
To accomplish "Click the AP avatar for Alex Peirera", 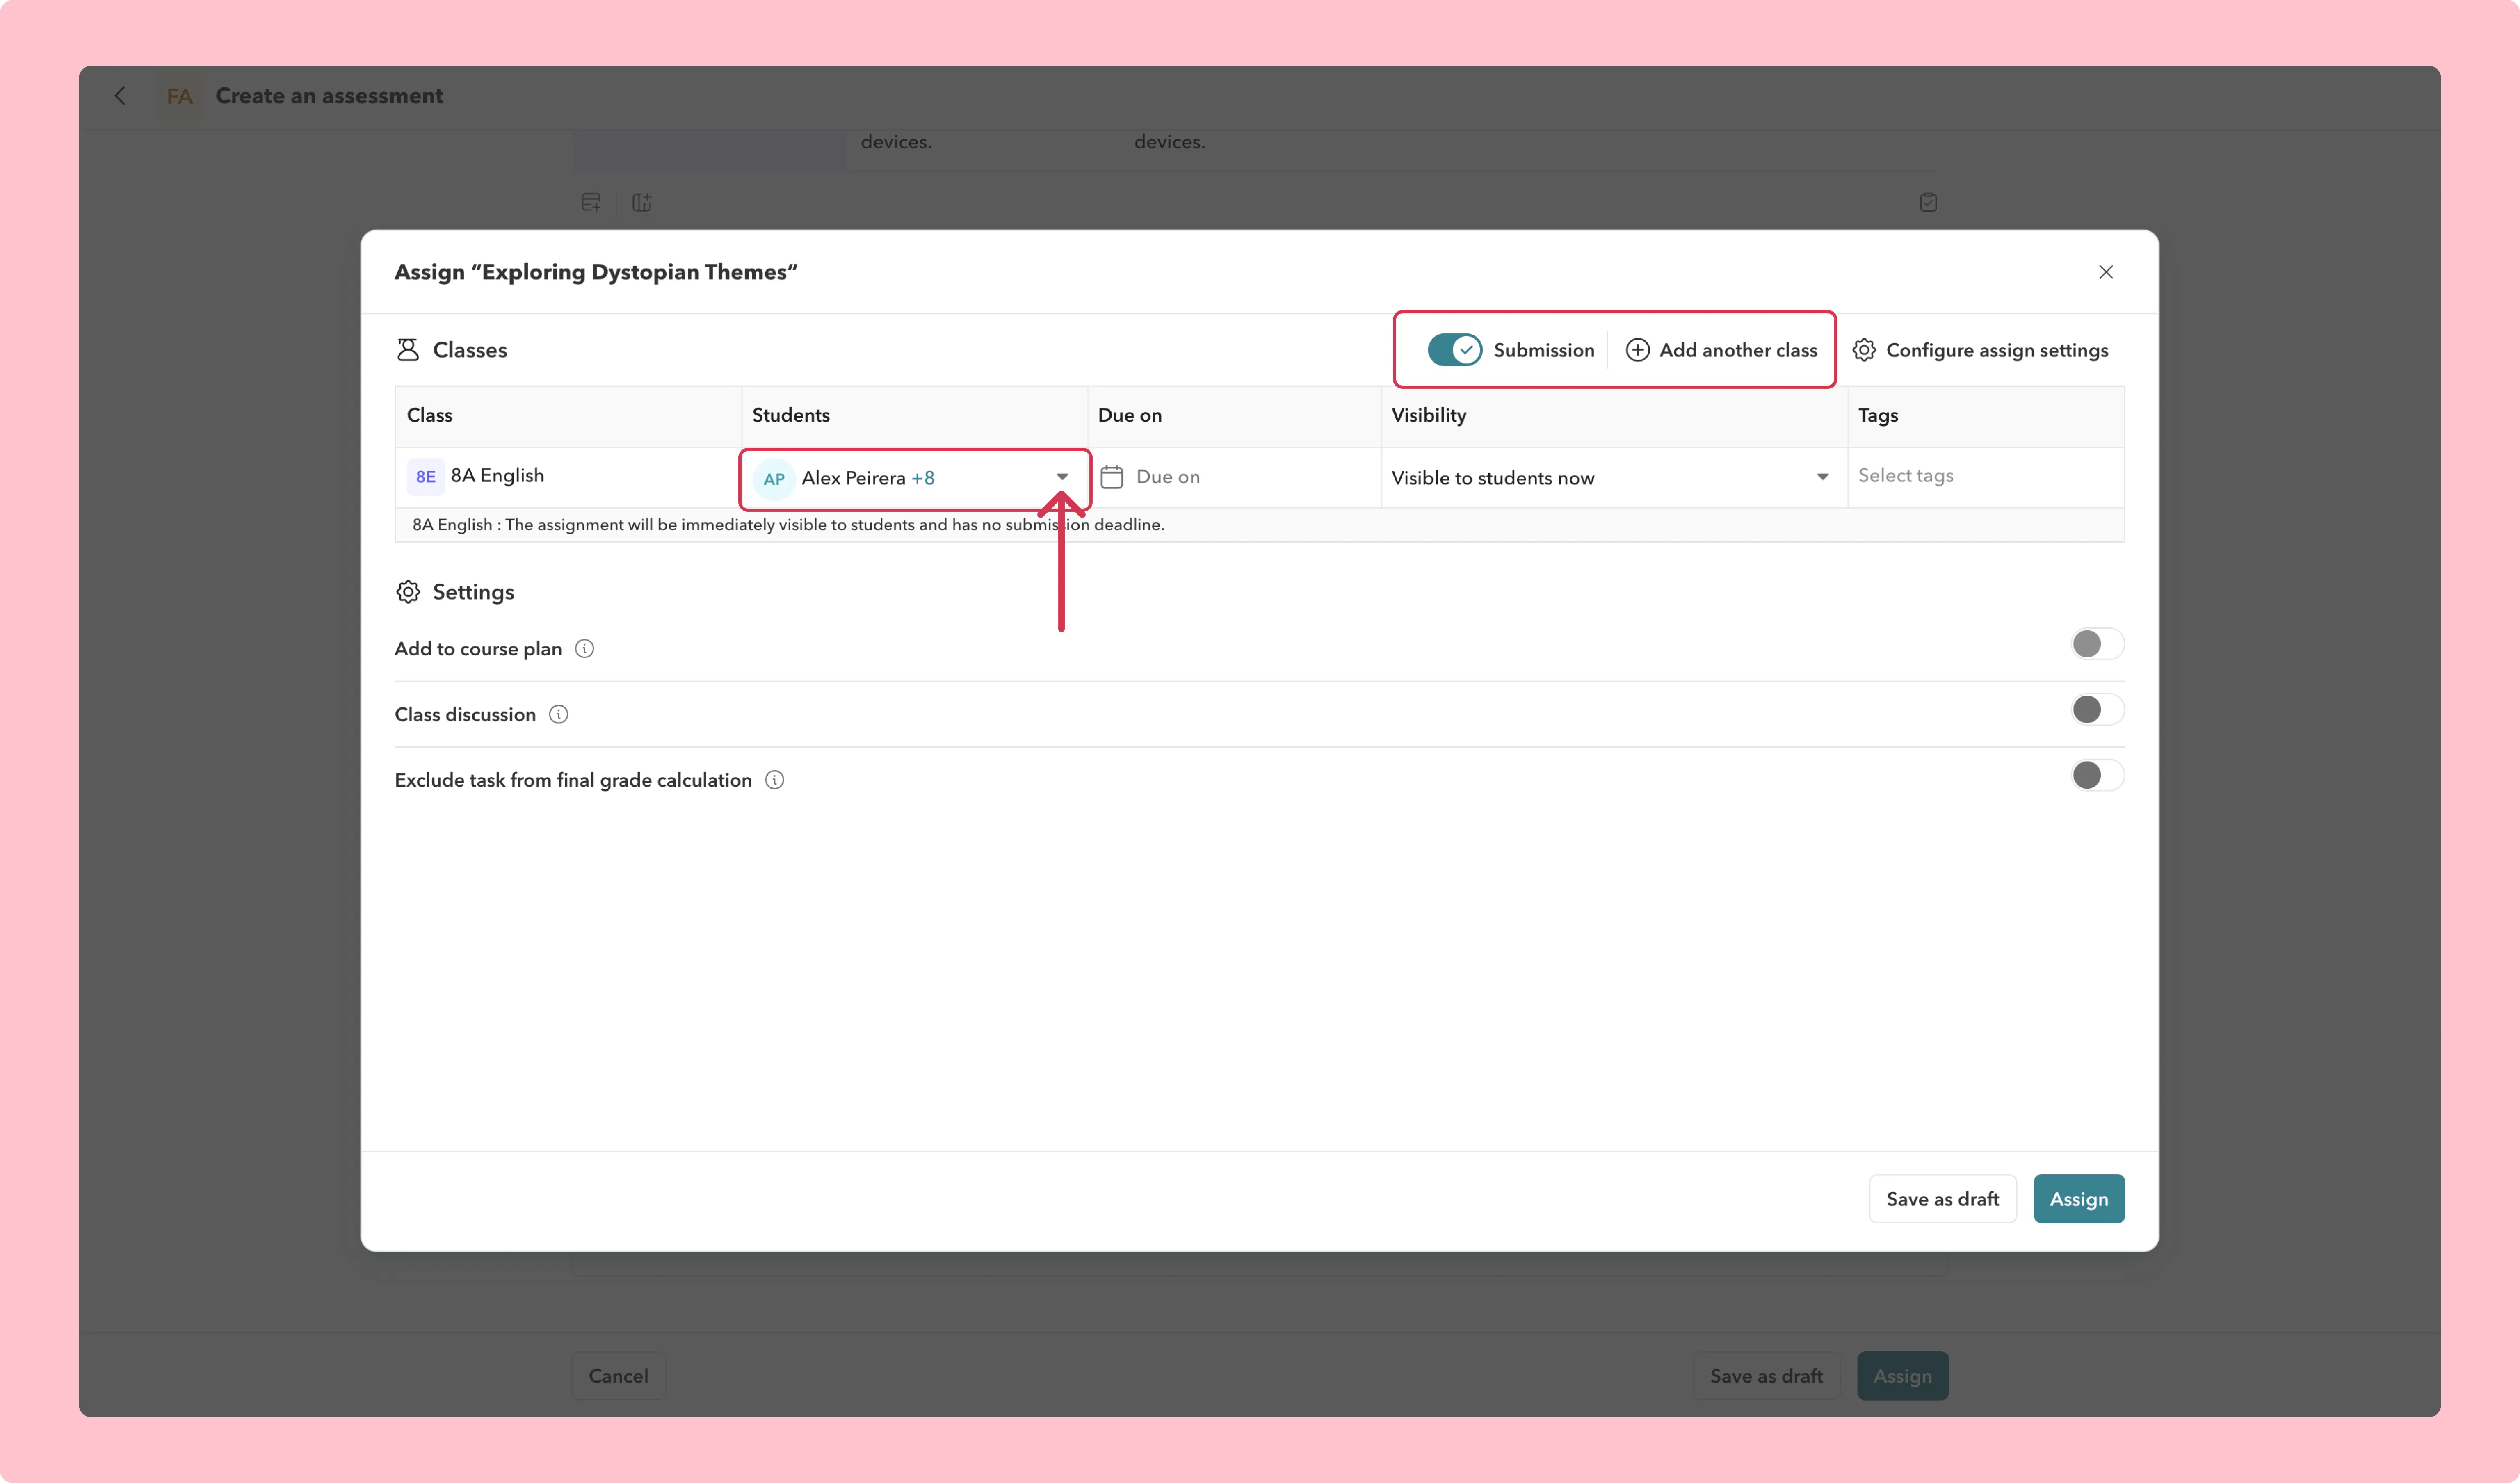I will 774,479.
